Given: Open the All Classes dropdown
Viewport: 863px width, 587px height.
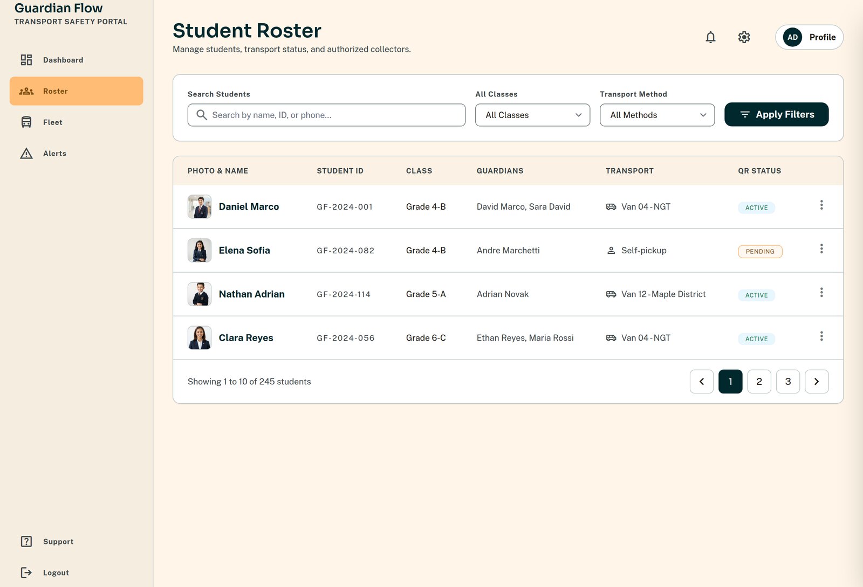Looking at the screenshot, I should coord(532,115).
